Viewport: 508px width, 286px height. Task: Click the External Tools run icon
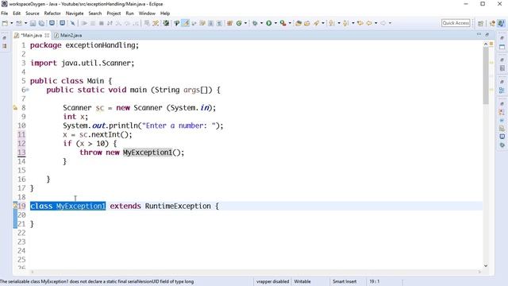pos(283,23)
